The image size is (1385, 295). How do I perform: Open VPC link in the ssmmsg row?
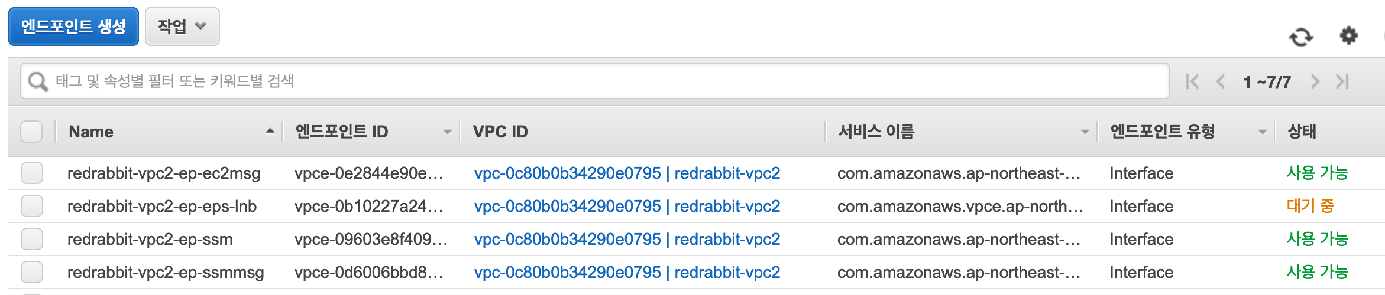click(627, 272)
